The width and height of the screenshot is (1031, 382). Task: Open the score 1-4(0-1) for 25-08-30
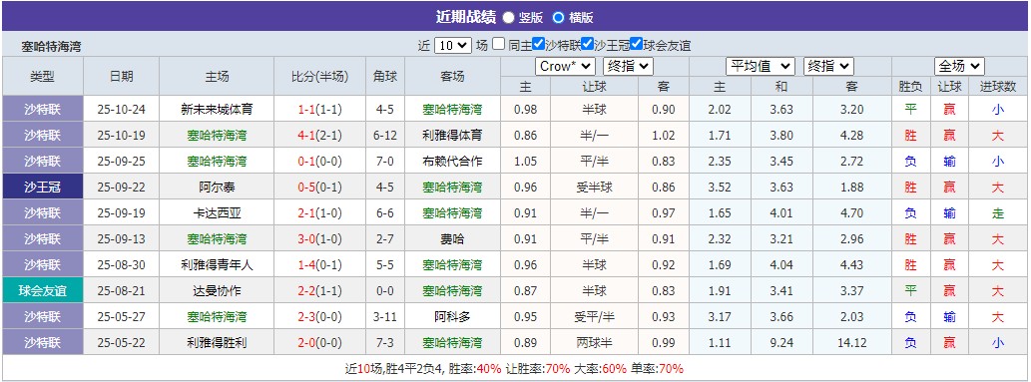[x=319, y=264]
